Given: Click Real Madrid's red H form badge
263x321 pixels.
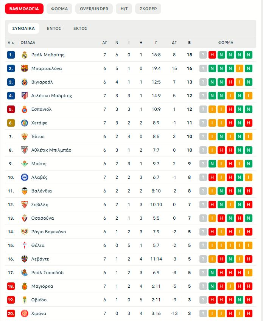Looking at the screenshot, I should pyautogui.click(x=212, y=55).
